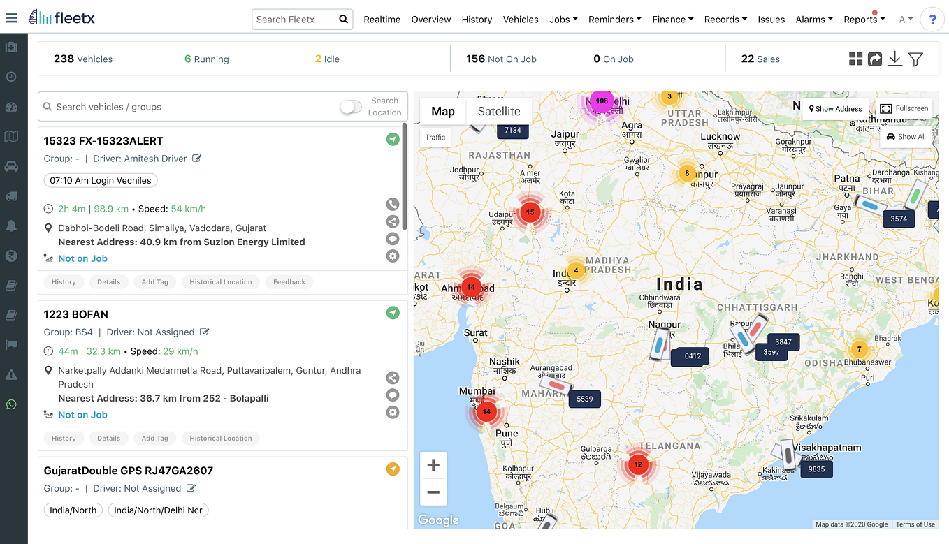
Task: Toggle Show Address on the map
Action: pyautogui.click(x=835, y=108)
